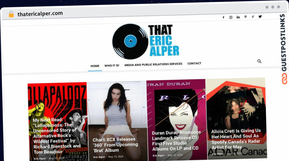289x161 pixels.
Task: Click the search magnifier icon
Action: tap(259, 61)
